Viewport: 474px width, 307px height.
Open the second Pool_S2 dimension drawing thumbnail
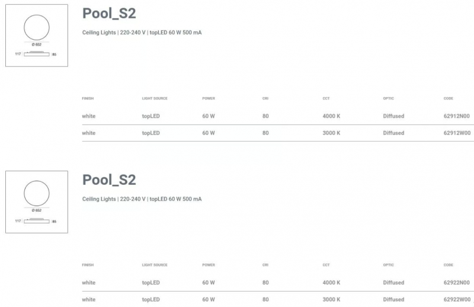[37, 202]
